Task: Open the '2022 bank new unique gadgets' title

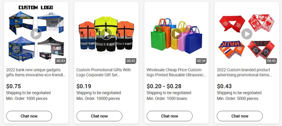Action: [36, 72]
